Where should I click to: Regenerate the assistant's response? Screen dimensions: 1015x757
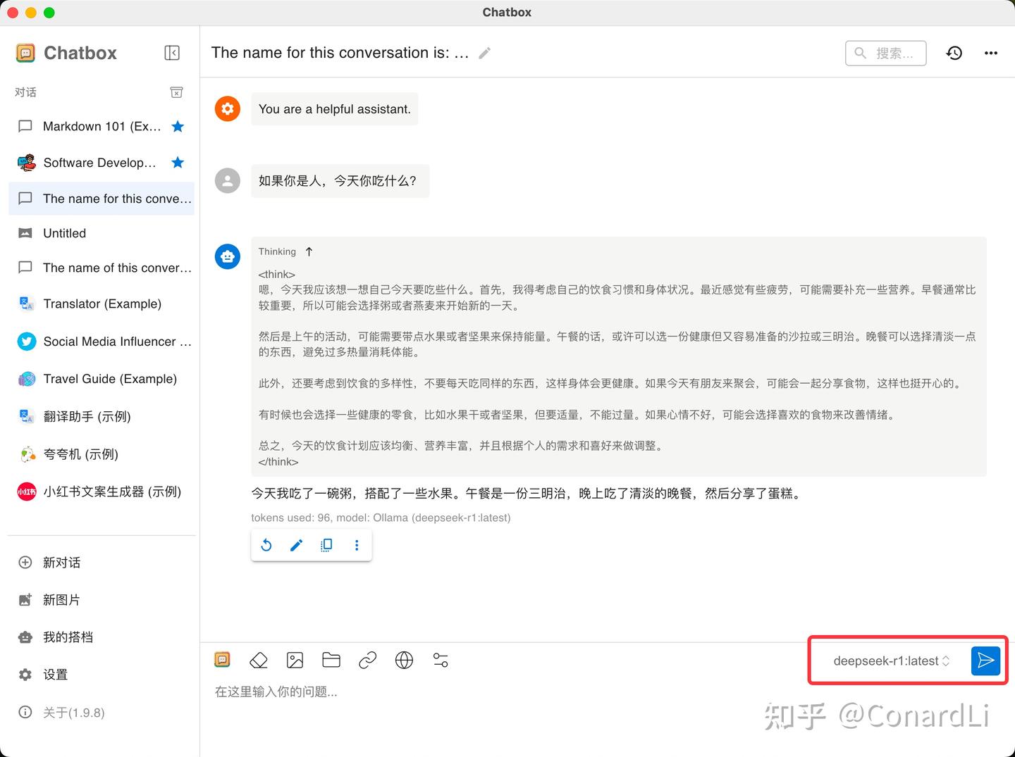click(x=266, y=544)
